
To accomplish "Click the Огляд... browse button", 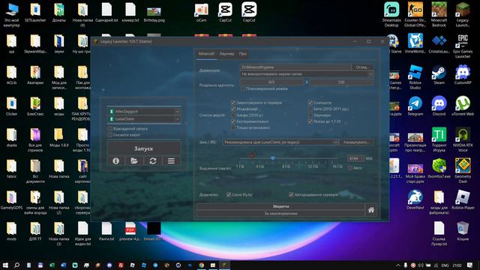I will click(x=363, y=67).
